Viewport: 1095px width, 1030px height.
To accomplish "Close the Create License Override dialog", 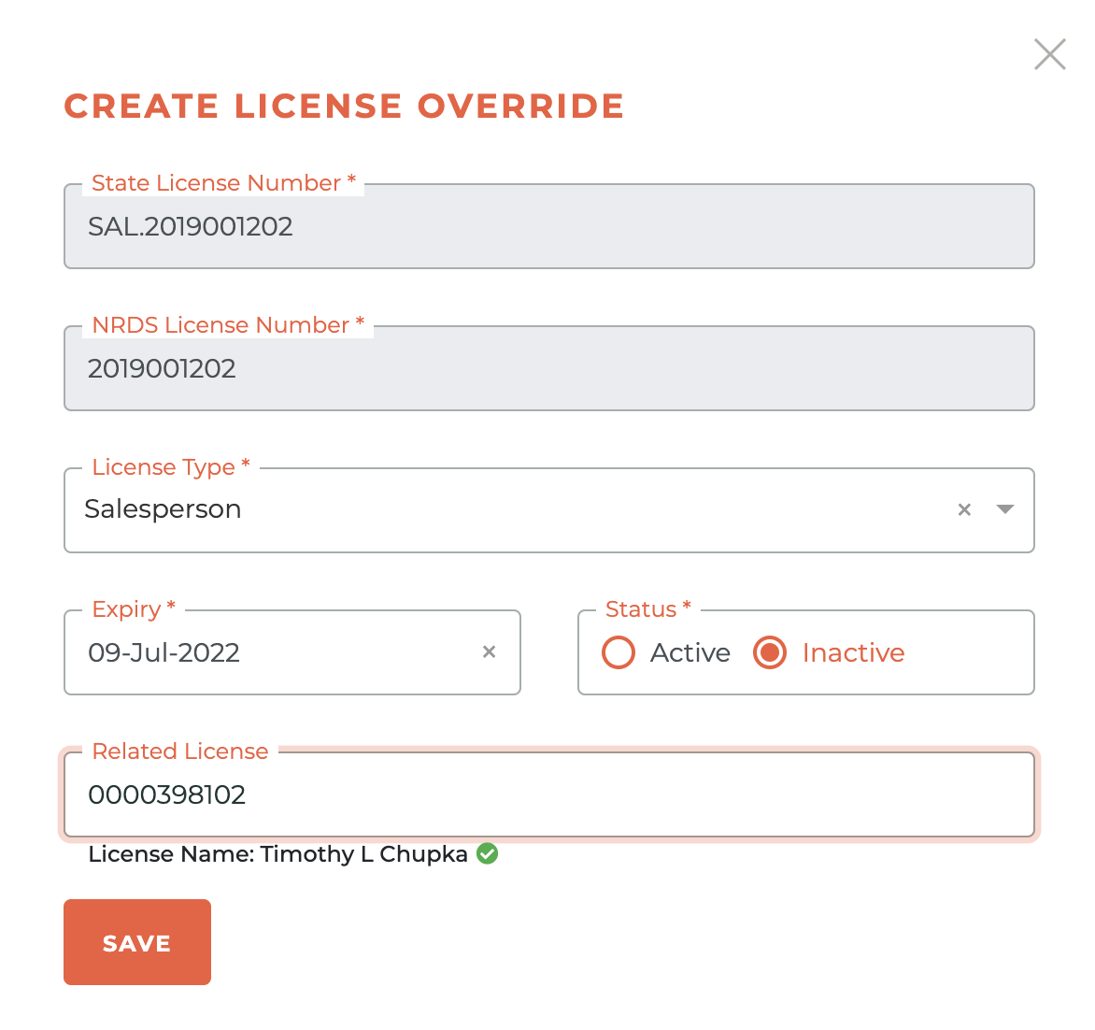I will click(x=1049, y=55).
